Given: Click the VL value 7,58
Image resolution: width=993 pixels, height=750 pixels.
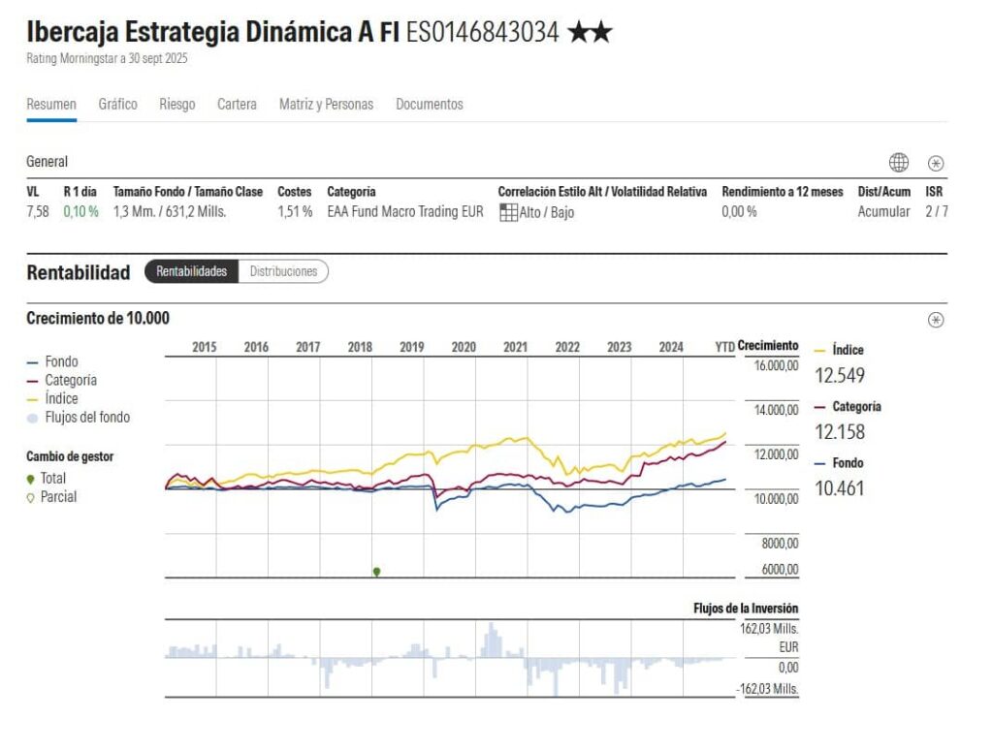Looking at the screenshot, I should (38, 212).
